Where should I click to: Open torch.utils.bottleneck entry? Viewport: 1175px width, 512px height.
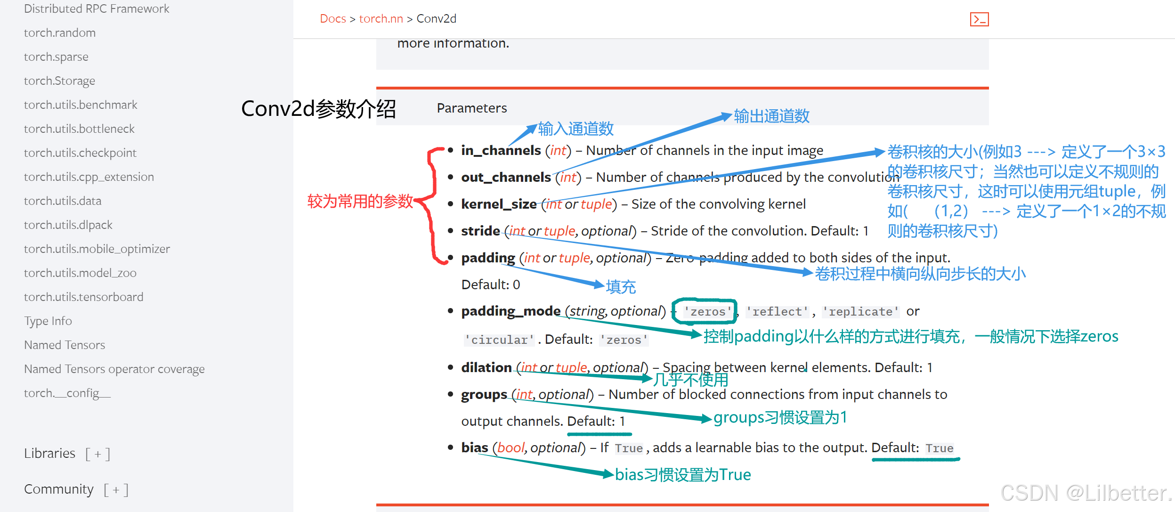(79, 129)
